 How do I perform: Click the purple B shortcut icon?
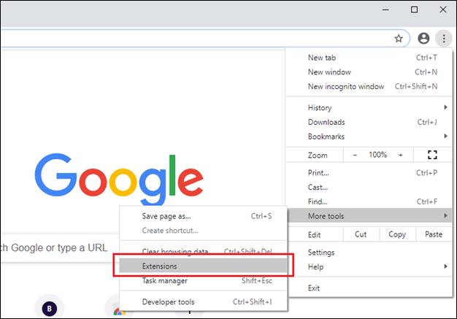click(x=50, y=309)
